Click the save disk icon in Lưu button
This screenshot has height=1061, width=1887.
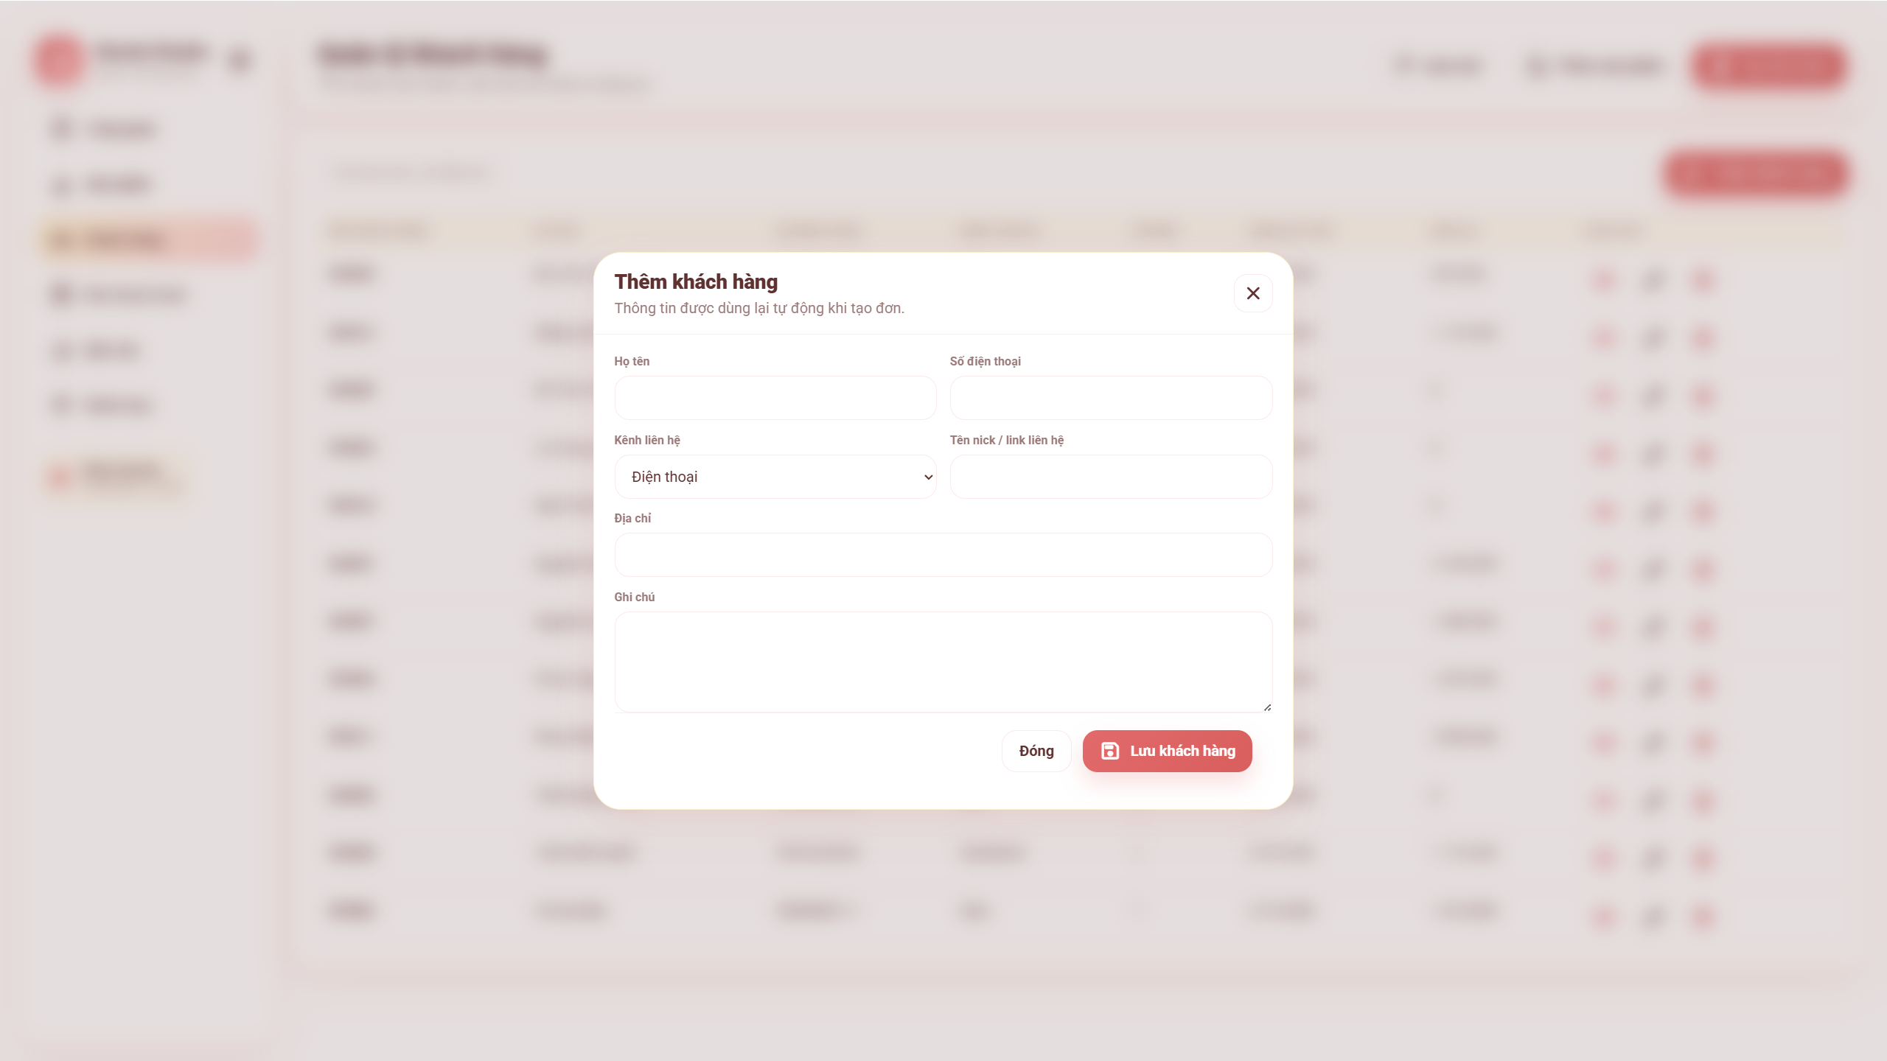pos(1109,751)
